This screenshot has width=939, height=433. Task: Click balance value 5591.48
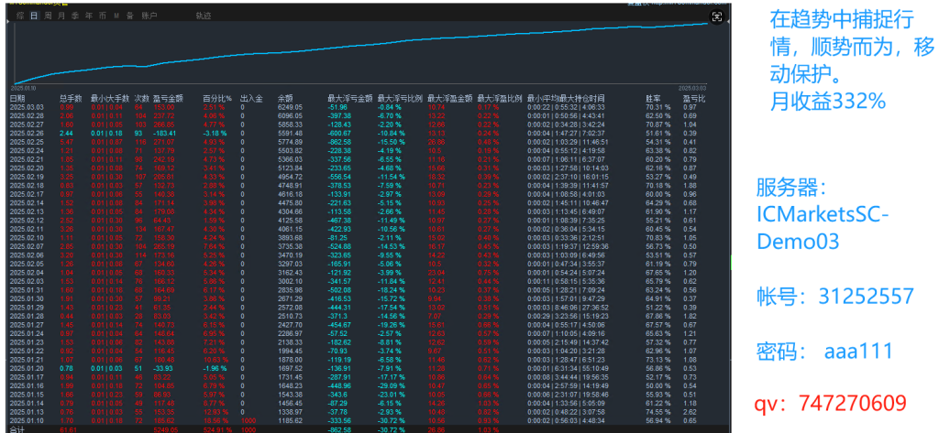click(291, 133)
